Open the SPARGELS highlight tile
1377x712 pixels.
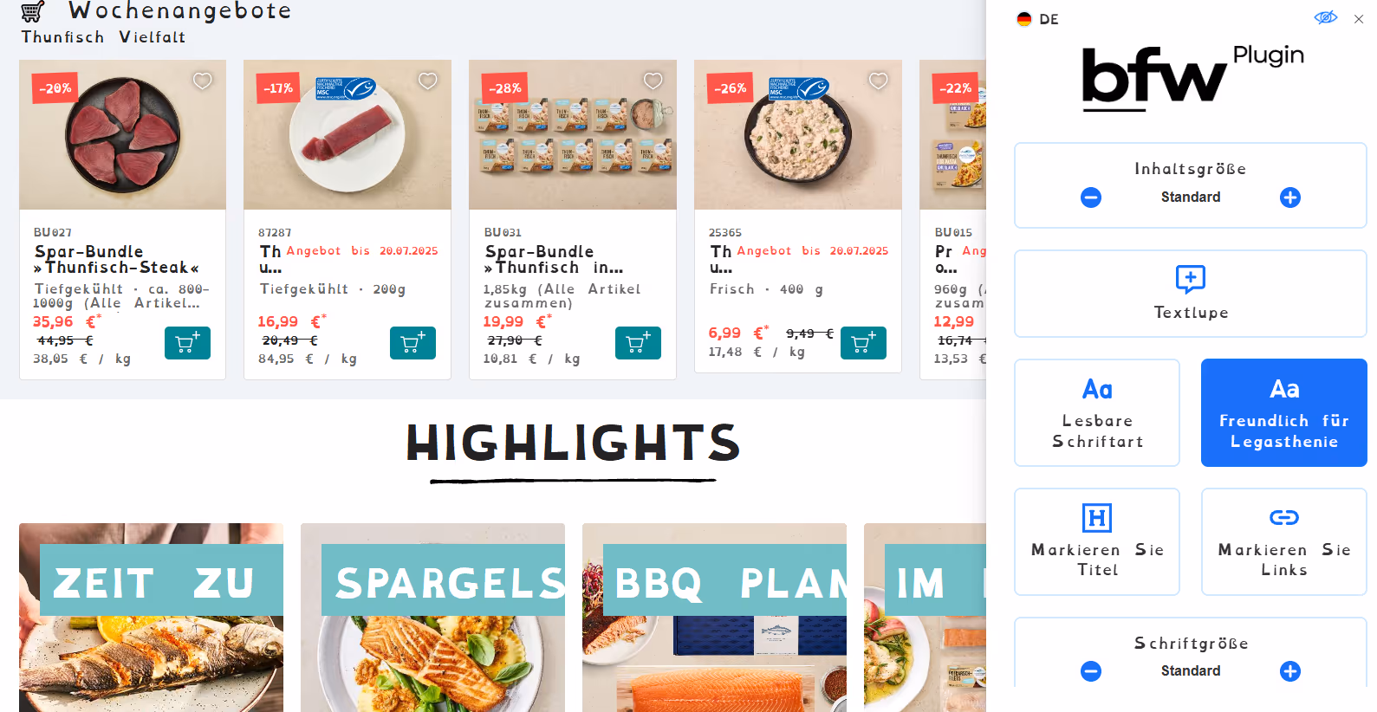coord(432,618)
